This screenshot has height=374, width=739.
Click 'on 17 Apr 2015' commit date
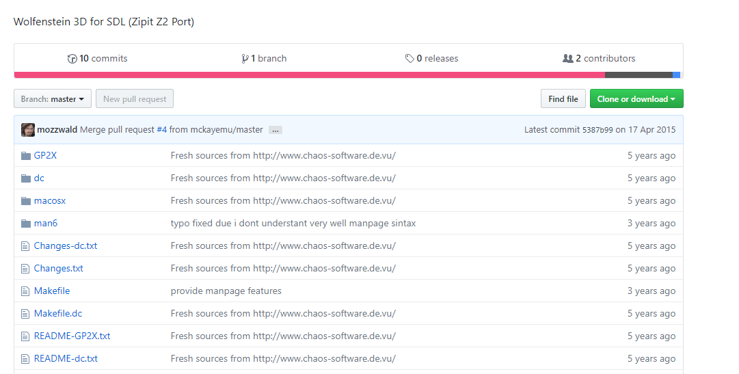coord(645,130)
